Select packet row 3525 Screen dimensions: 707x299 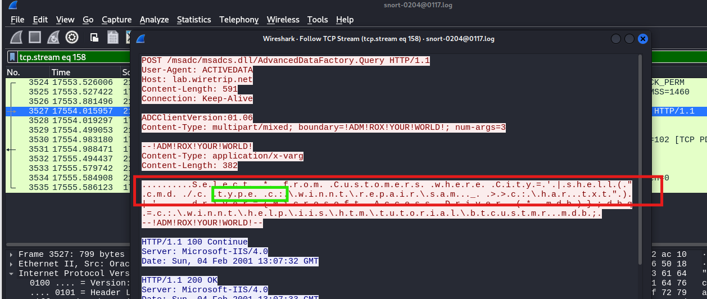[x=68, y=91]
